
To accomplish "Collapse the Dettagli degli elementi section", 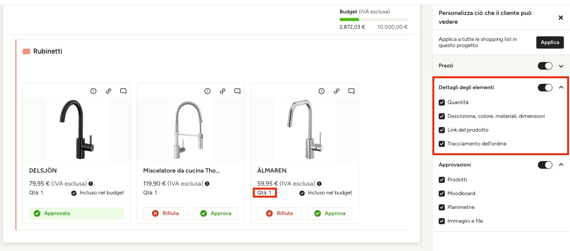I will point(561,88).
